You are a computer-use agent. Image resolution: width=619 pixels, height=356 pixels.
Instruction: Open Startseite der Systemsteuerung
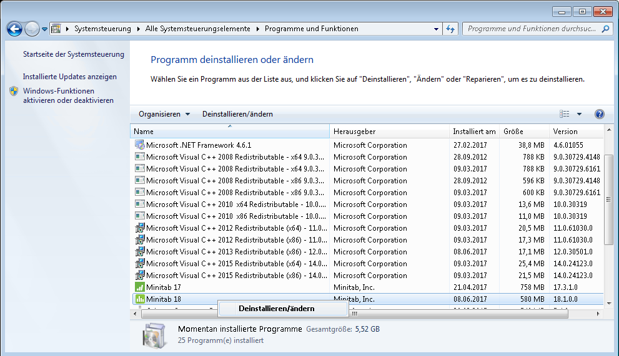pyautogui.click(x=74, y=54)
